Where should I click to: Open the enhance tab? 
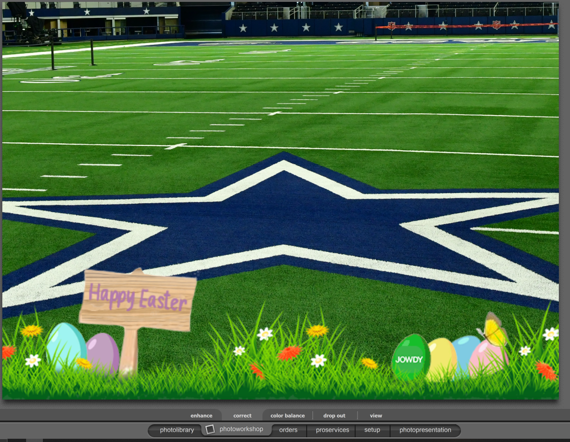tap(201, 416)
